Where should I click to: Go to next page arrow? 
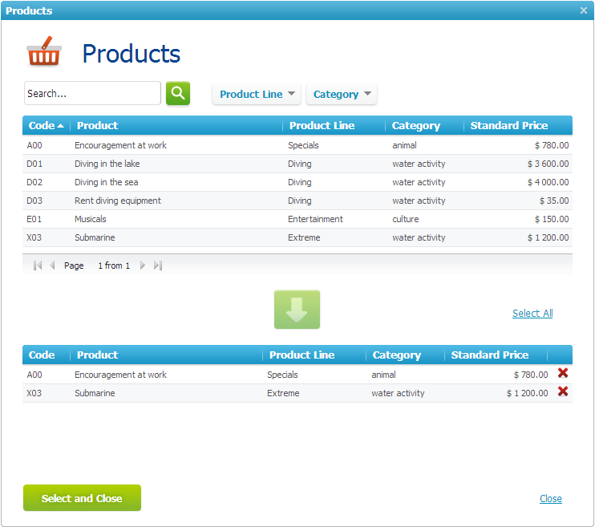143,266
